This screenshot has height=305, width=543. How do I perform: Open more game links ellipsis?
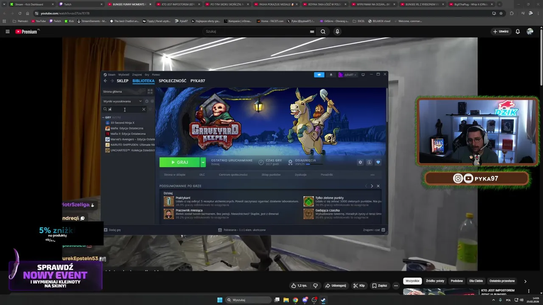click(x=372, y=175)
